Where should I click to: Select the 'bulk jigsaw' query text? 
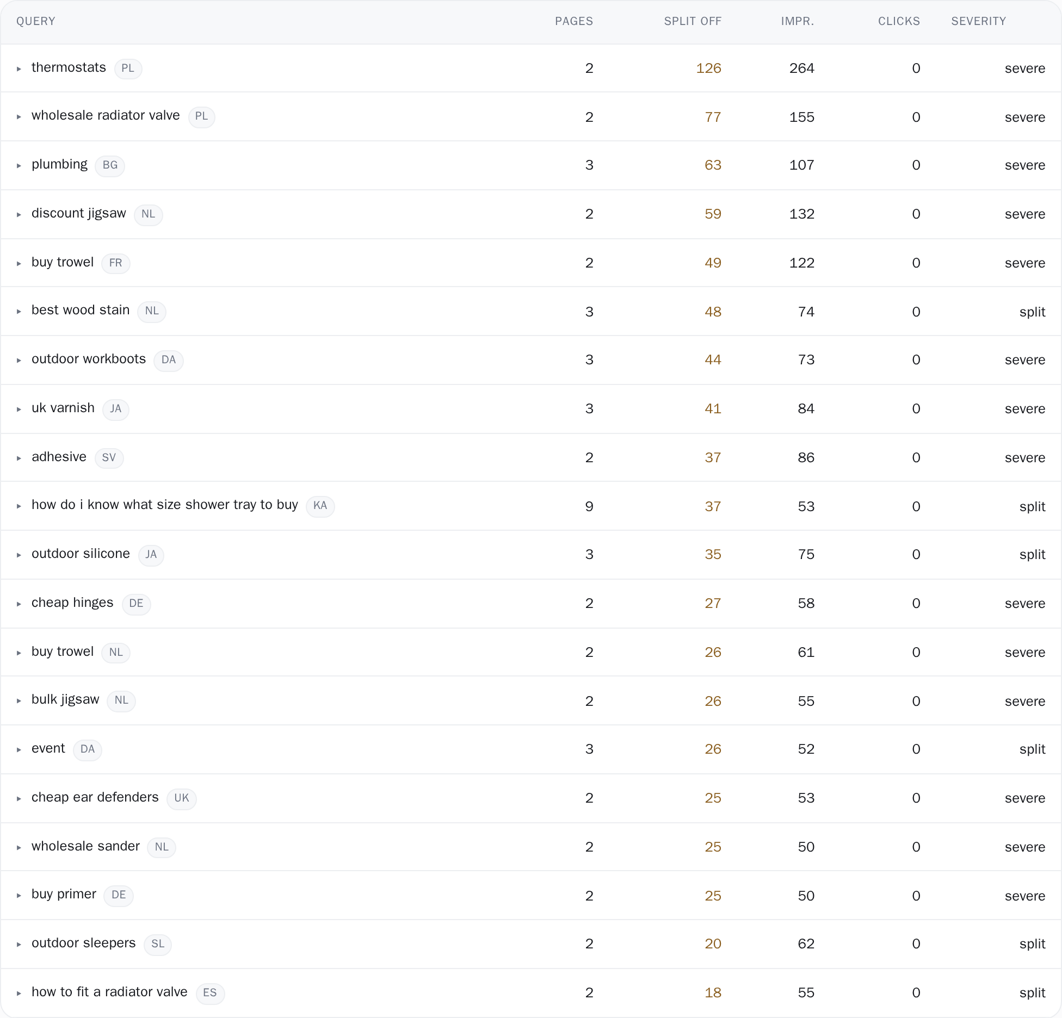(65, 699)
